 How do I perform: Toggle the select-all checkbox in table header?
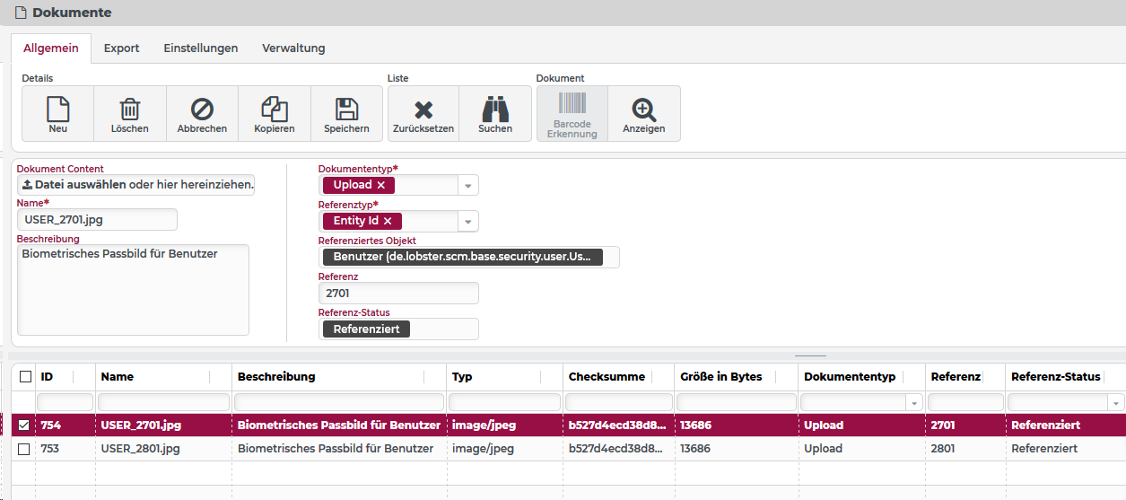tap(25, 377)
